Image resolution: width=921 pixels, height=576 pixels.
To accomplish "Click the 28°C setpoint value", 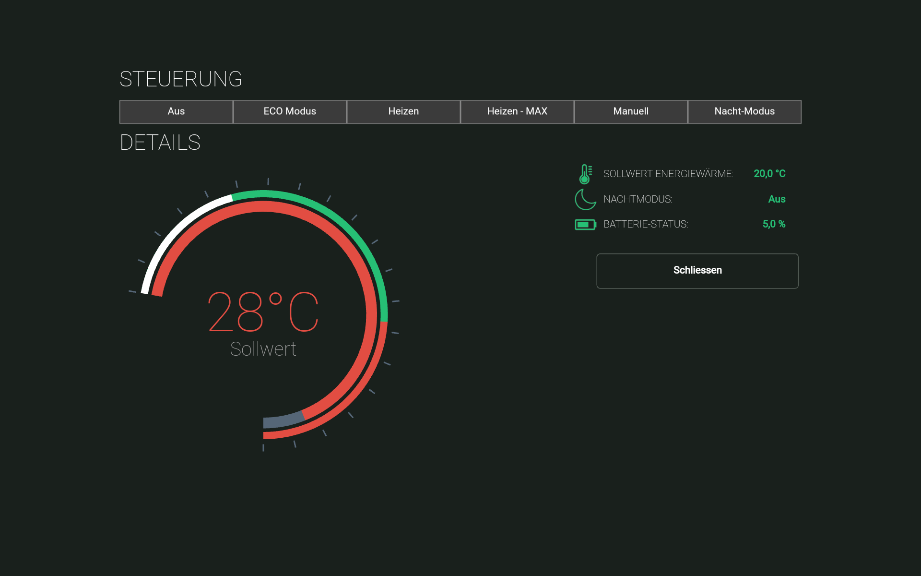I will 263,312.
